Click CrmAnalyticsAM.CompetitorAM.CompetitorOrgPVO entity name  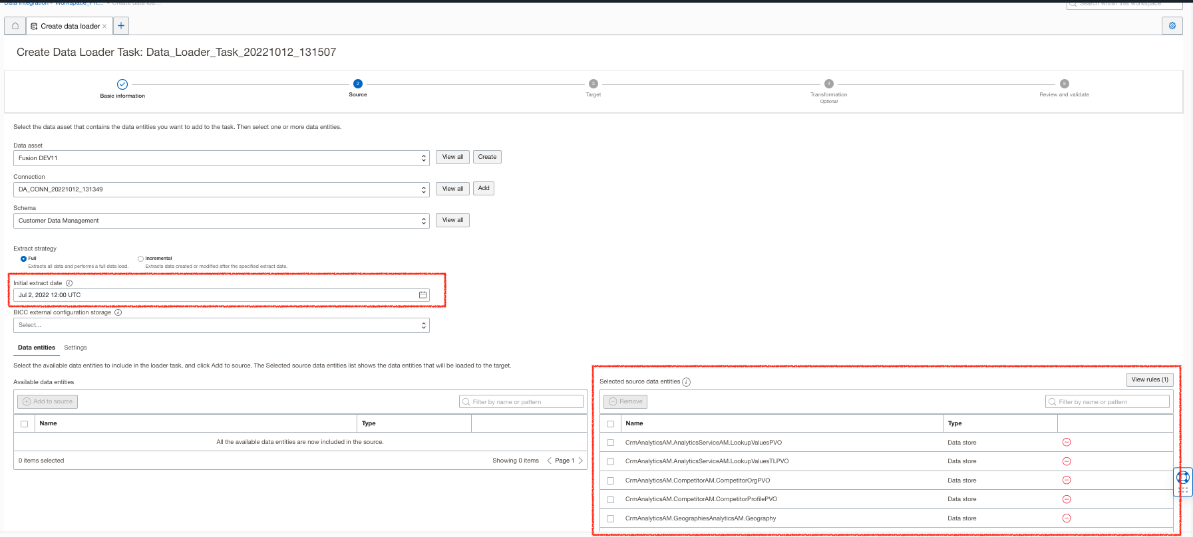pyautogui.click(x=697, y=481)
